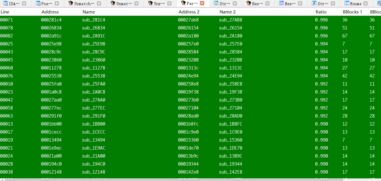381x181 pixels.
Task: Select the row for sub_281C4
Action: click(x=190, y=20)
